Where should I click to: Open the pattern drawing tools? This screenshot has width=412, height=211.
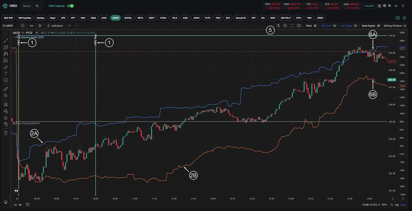[x=6, y=54]
